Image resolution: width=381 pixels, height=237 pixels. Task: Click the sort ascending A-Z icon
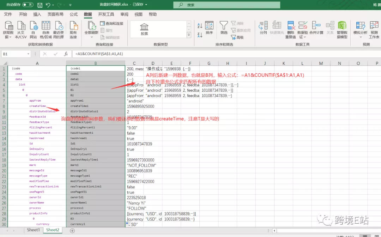200,25
